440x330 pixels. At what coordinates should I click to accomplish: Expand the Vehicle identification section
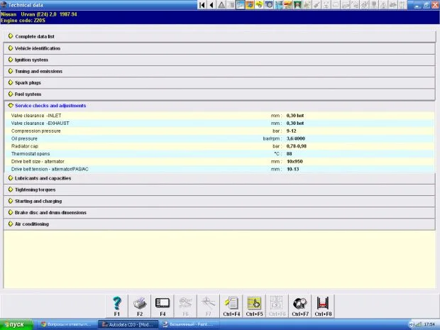[x=38, y=48]
